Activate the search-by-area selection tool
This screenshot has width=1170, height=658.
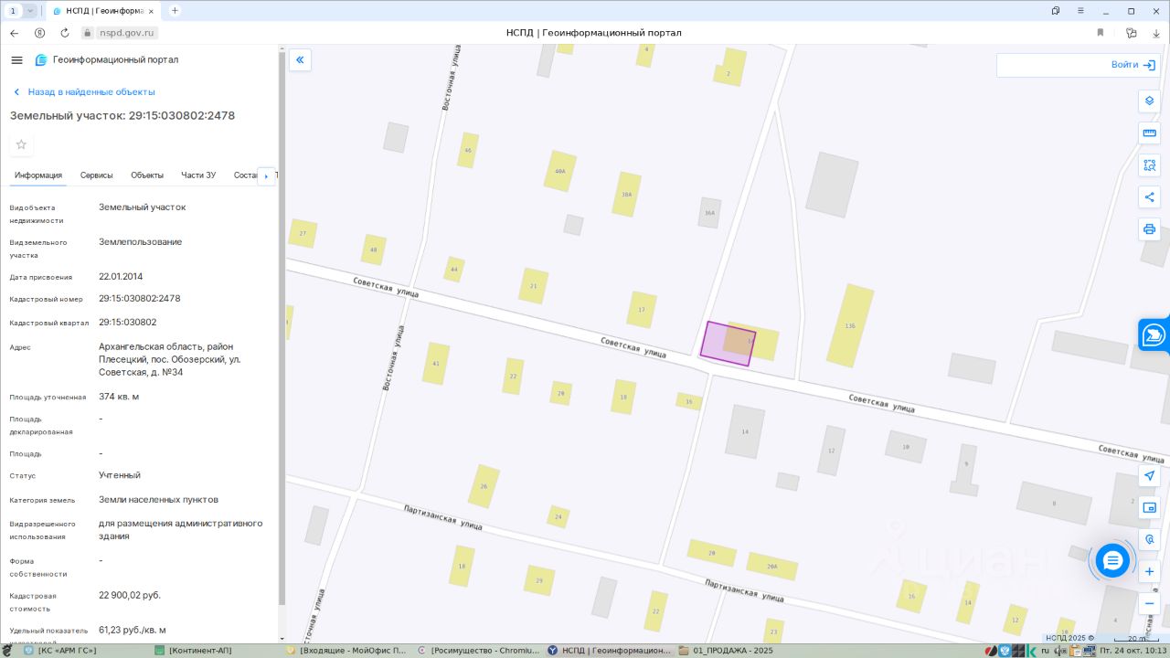click(x=1149, y=165)
